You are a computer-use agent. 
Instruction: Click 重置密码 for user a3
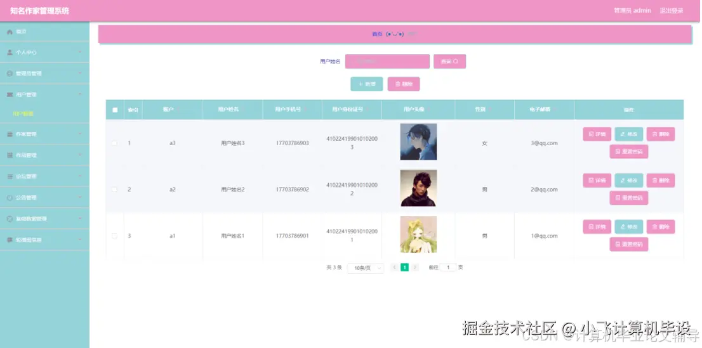(628, 151)
